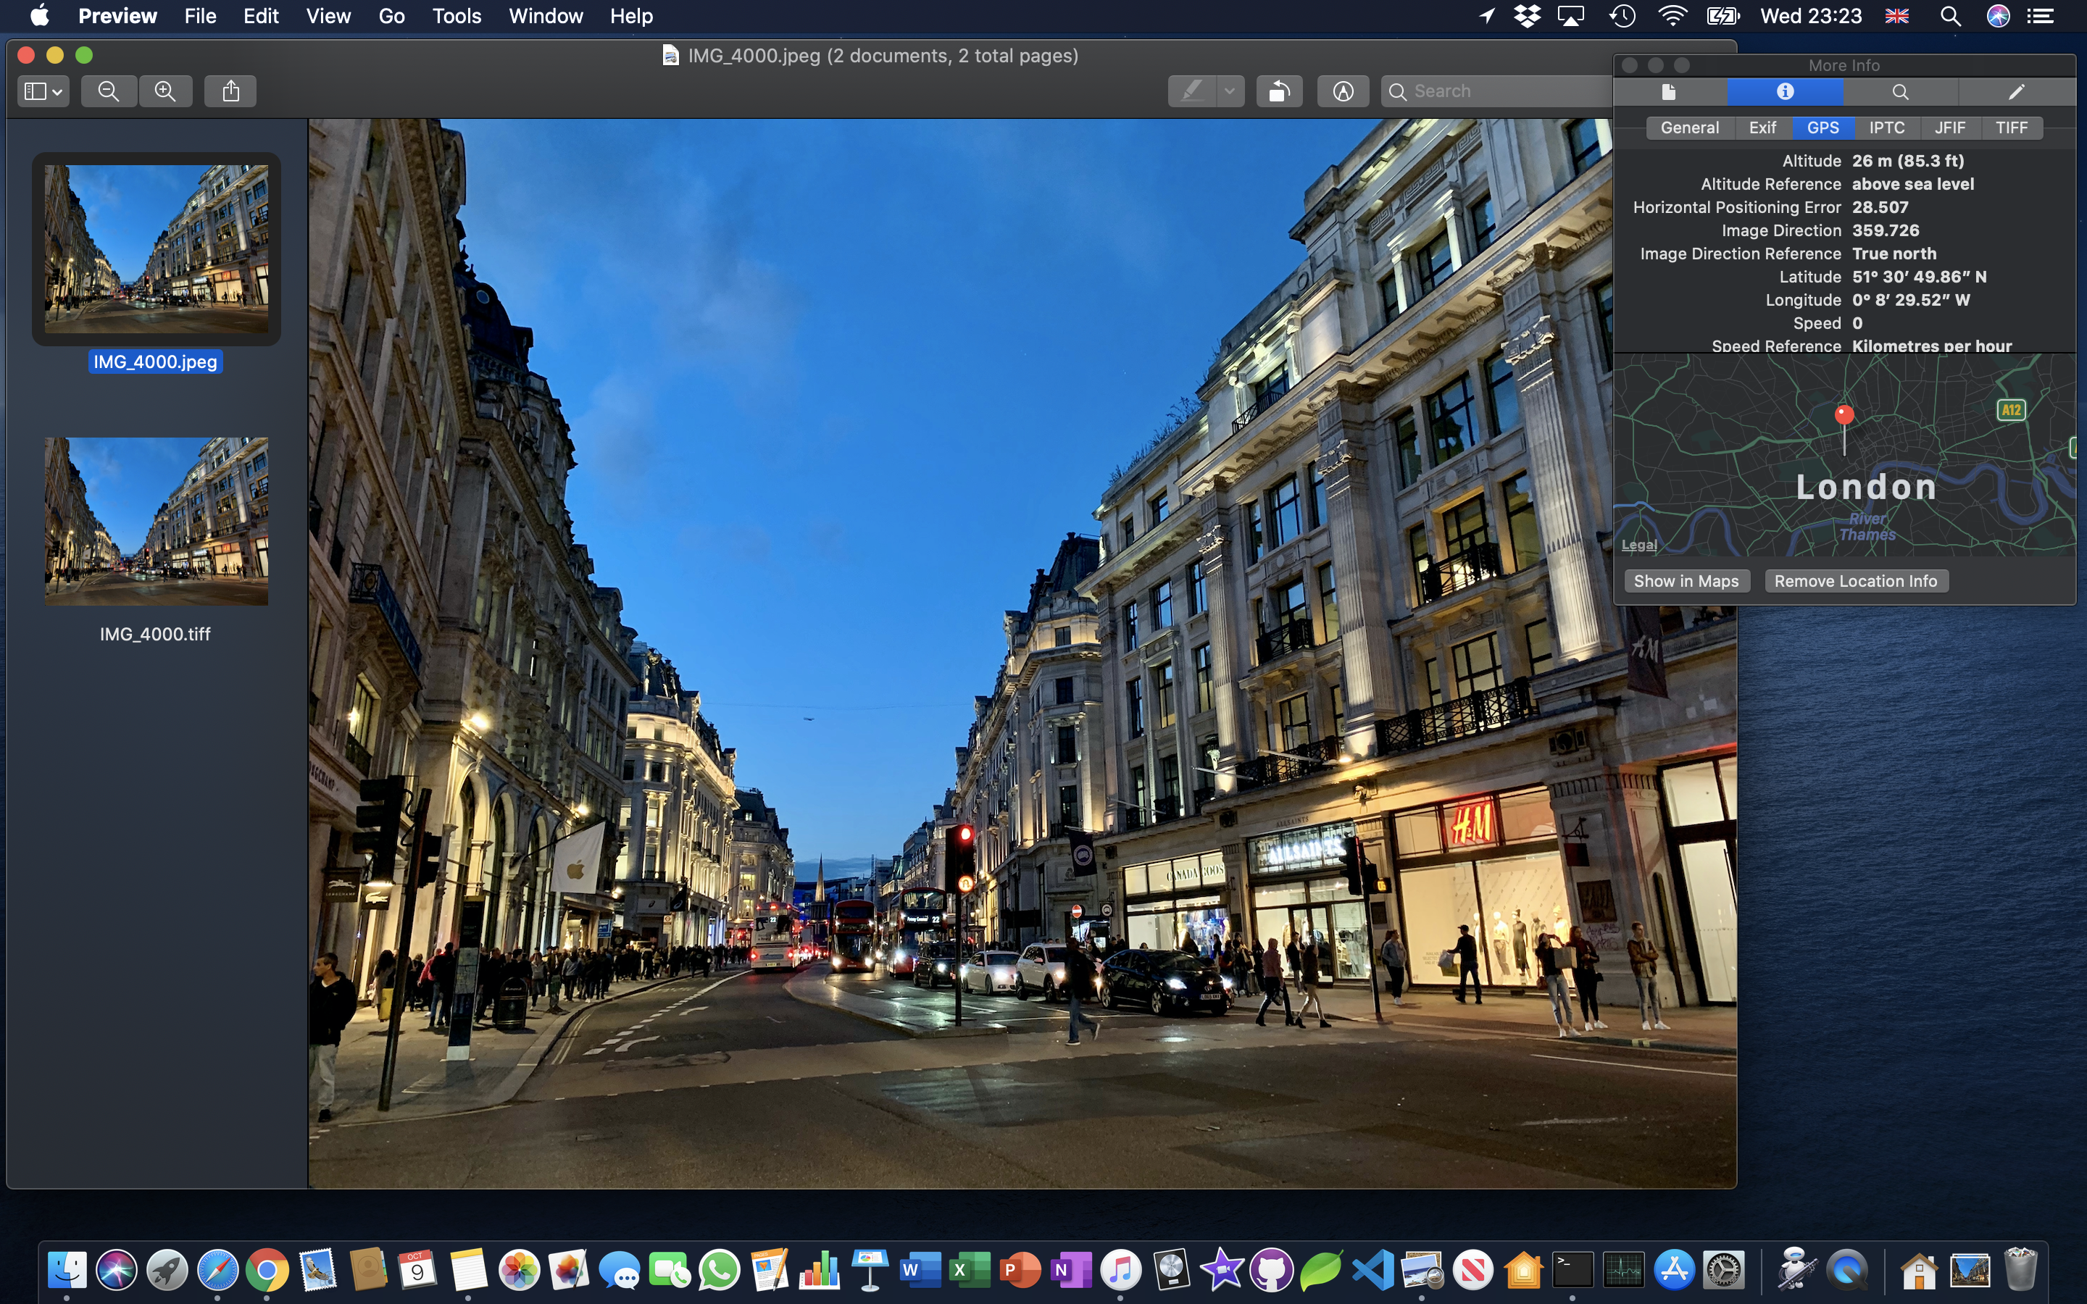Select the IMG_4000.jpeg thumbnail
The width and height of the screenshot is (2087, 1304).
pyautogui.click(x=156, y=249)
